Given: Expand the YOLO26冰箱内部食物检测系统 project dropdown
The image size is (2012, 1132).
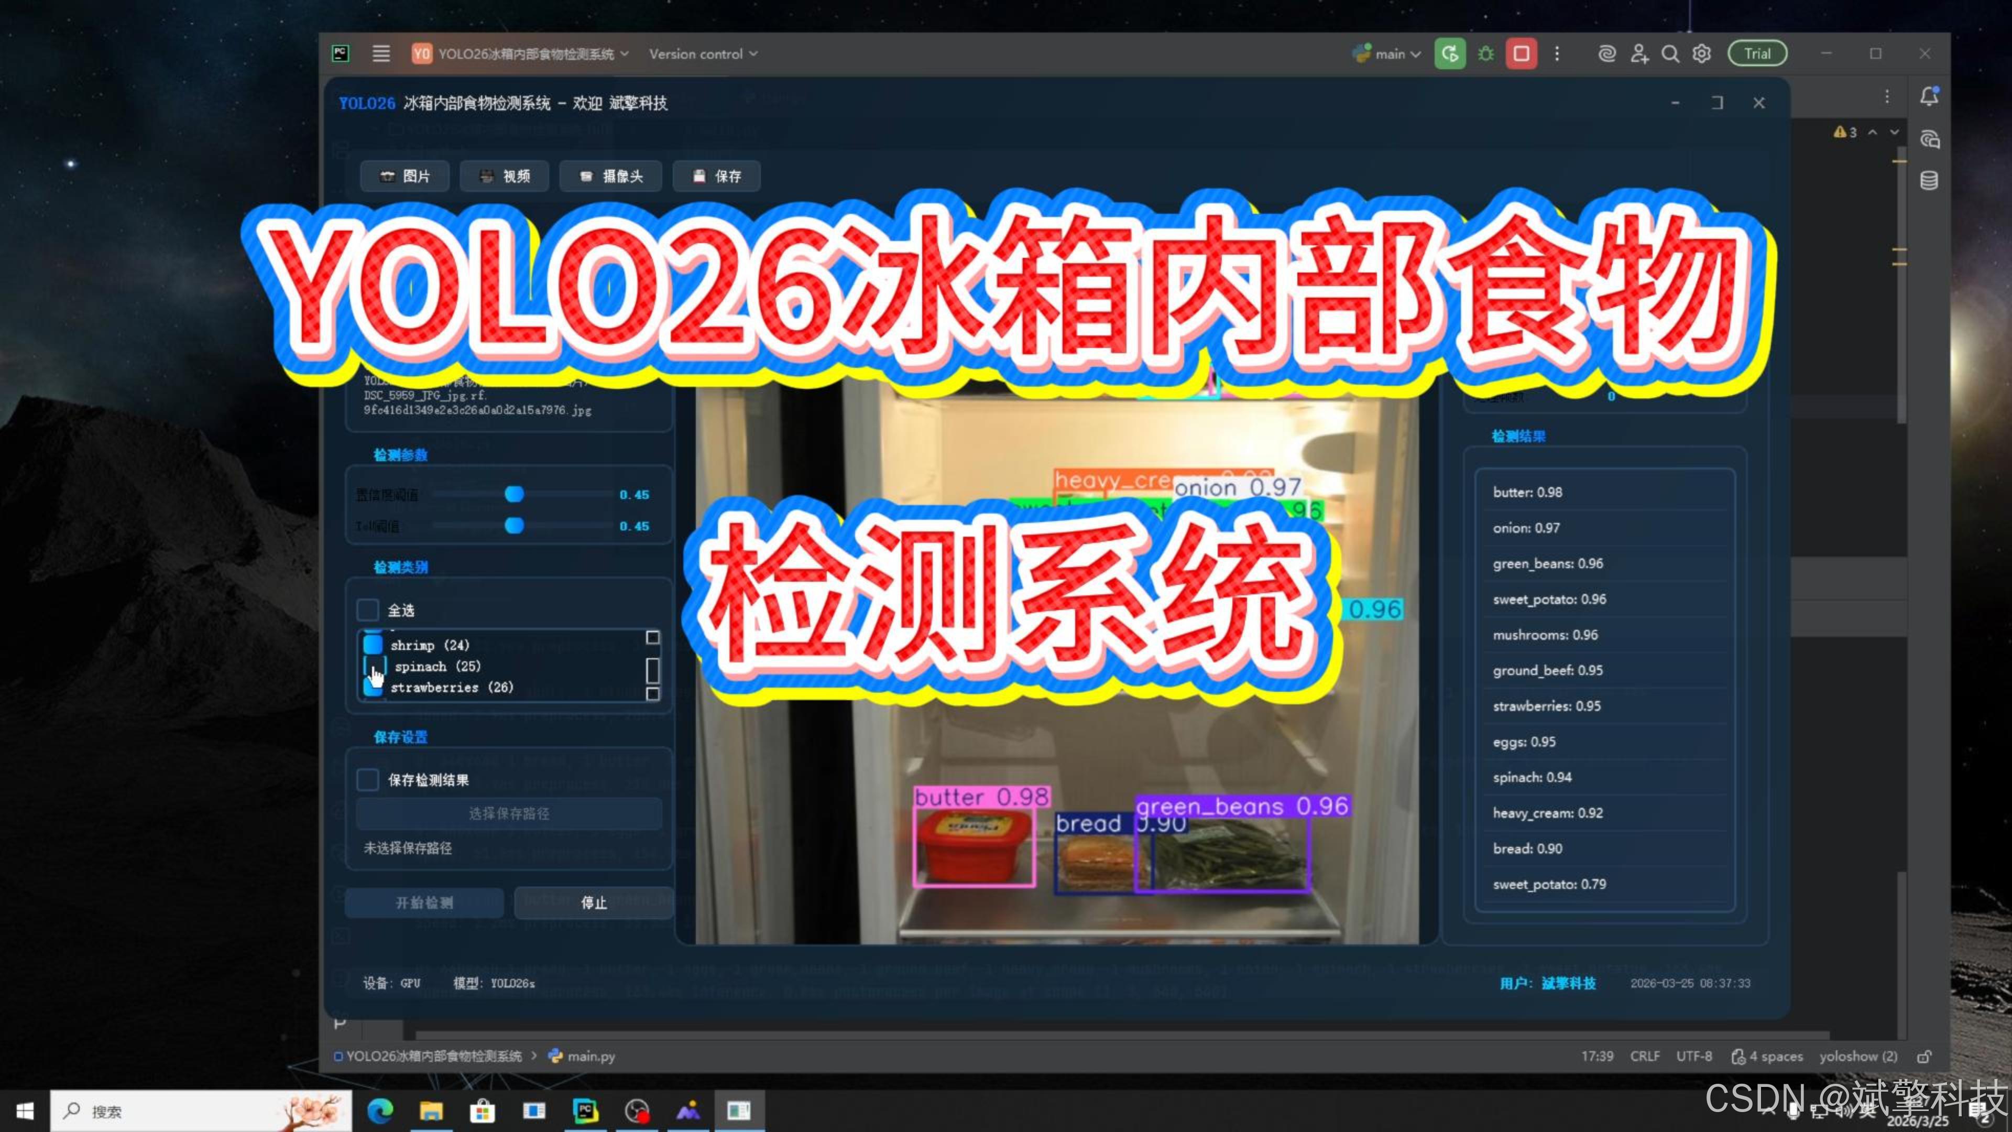Looking at the screenshot, I should (520, 54).
